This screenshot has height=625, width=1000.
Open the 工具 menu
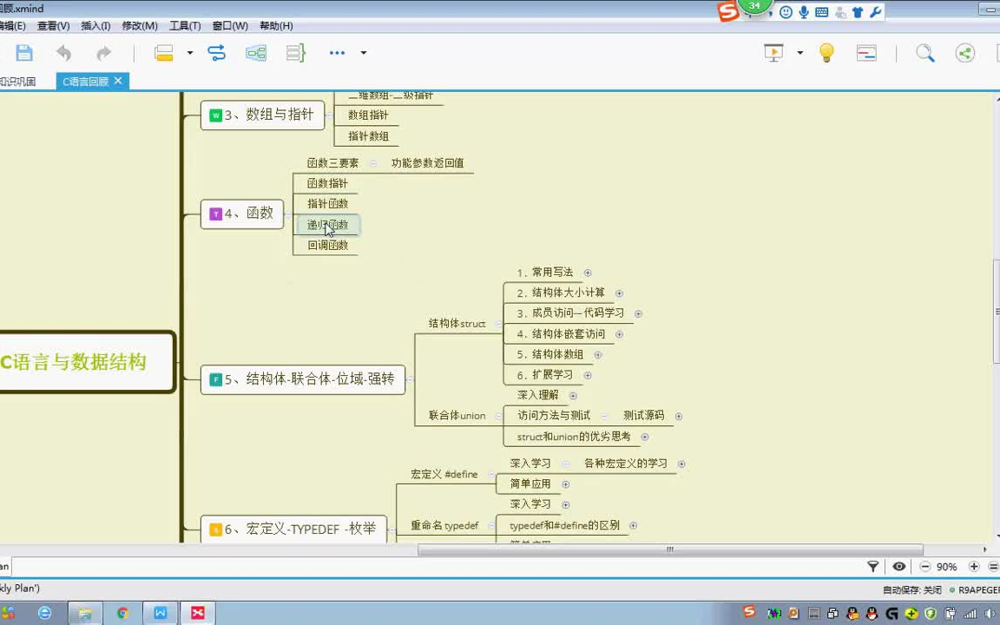(x=184, y=25)
